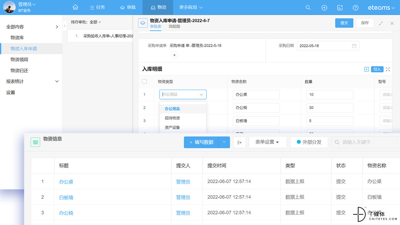400x225 pixels.
Task: Add a row with the 入库明细 plus icon
Action: tap(367, 69)
